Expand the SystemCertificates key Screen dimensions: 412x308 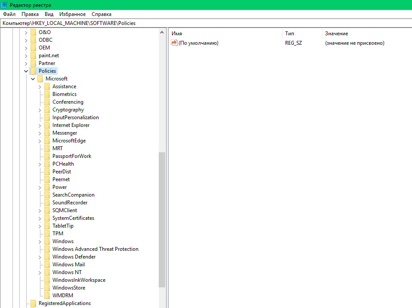coord(40,219)
